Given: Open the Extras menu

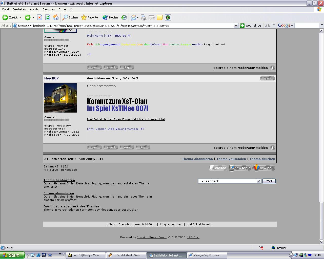Looking at the screenshot, I should (x=62, y=9).
